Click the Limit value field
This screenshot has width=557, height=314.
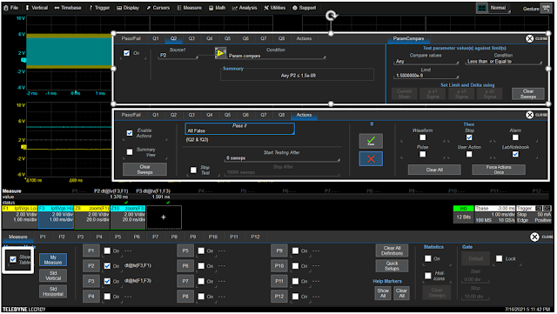(x=426, y=76)
